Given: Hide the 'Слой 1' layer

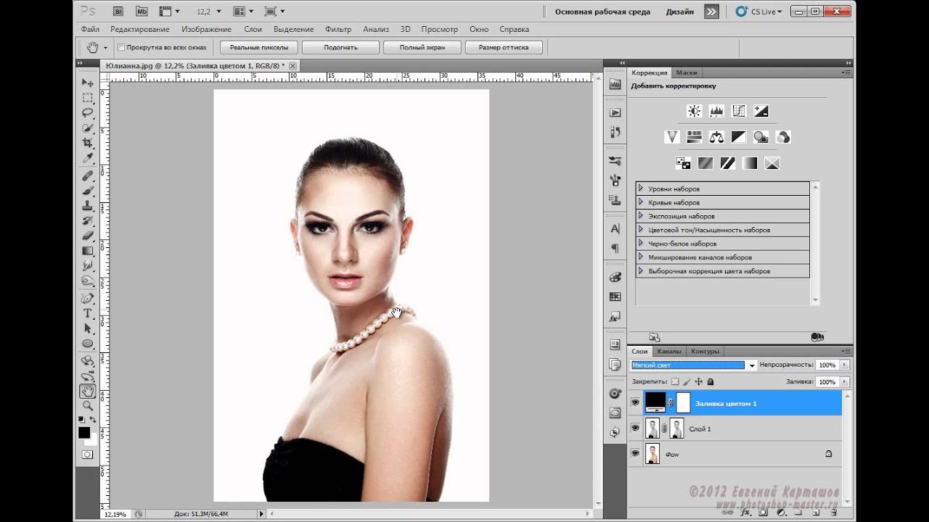Looking at the screenshot, I should (636, 428).
